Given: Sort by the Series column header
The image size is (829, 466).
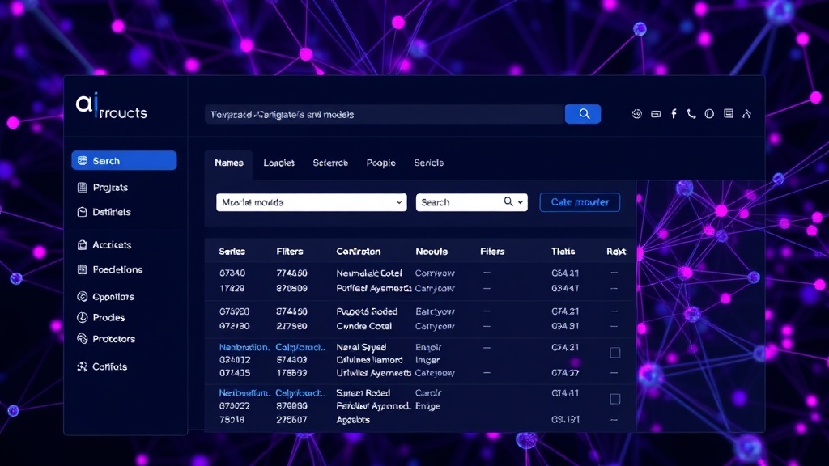Looking at the screenshot, I should [232, 252].
